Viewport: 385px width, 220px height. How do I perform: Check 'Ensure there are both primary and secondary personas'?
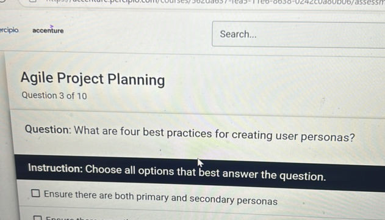pyautogui.click(x=35, y=193)
